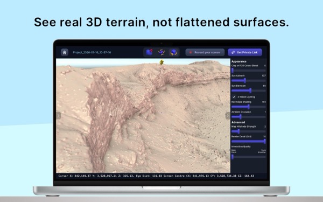Click the cursor coordinates status bar text

pyautogui.click(x=156, y=176)
